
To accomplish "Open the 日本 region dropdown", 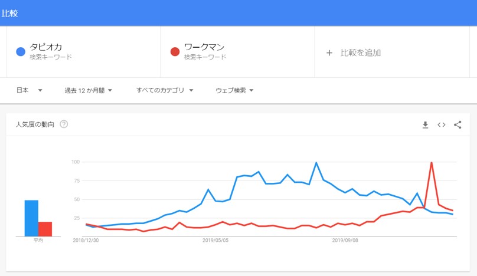I will pos(29,90).
